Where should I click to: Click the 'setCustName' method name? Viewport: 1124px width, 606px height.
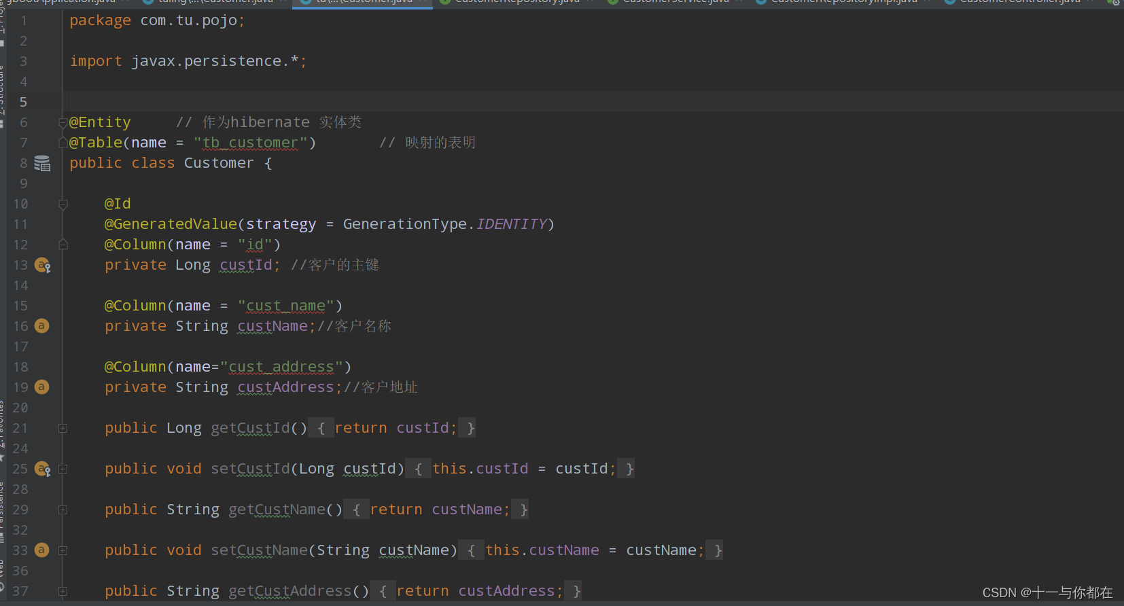coord(259,550)
